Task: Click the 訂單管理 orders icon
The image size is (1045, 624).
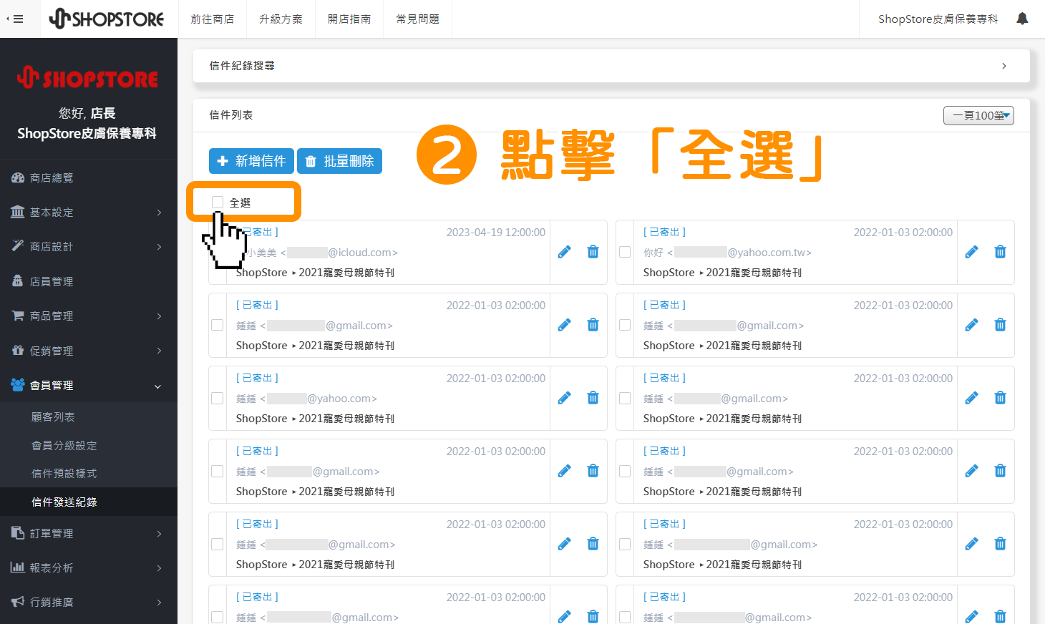Action: pyautogui.click(x=18, y=533)
